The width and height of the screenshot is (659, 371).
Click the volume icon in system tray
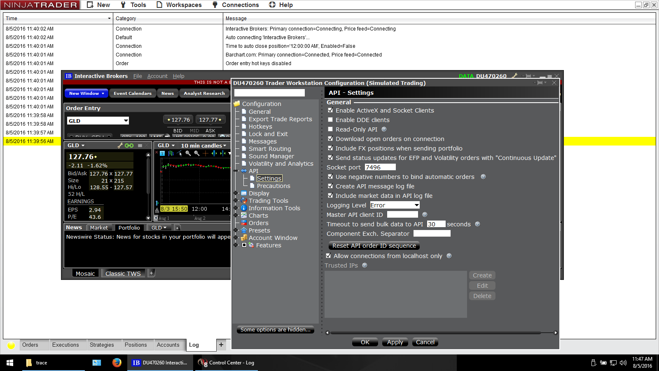point(623,363)
